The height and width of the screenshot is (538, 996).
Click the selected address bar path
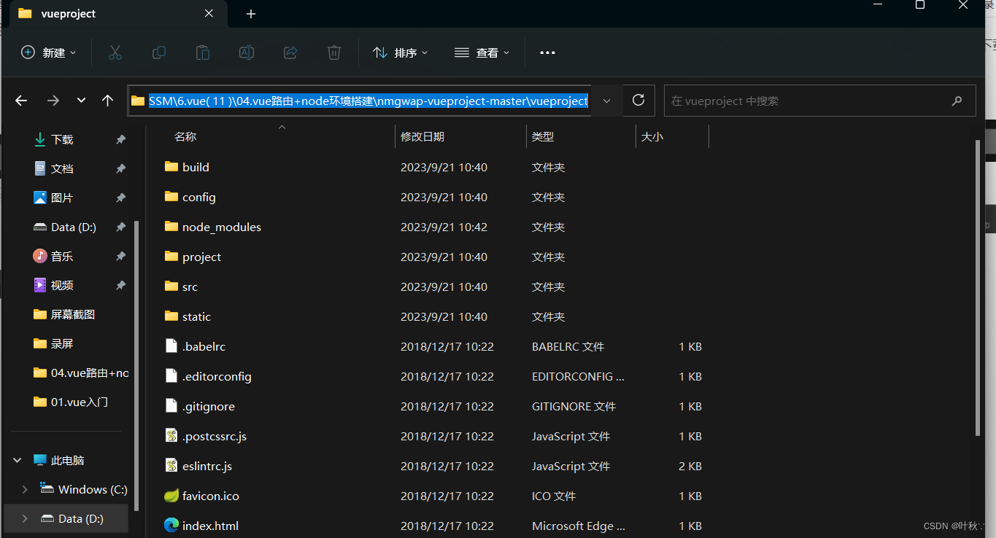pos(368,101)
